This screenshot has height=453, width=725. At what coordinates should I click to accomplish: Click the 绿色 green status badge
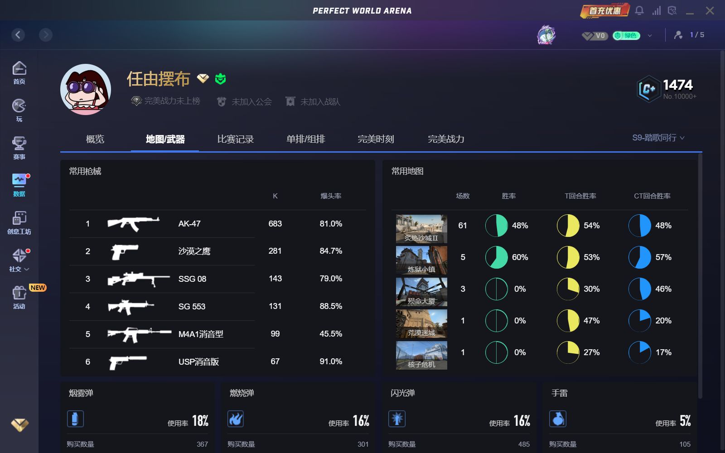click(x=626, y=35)
